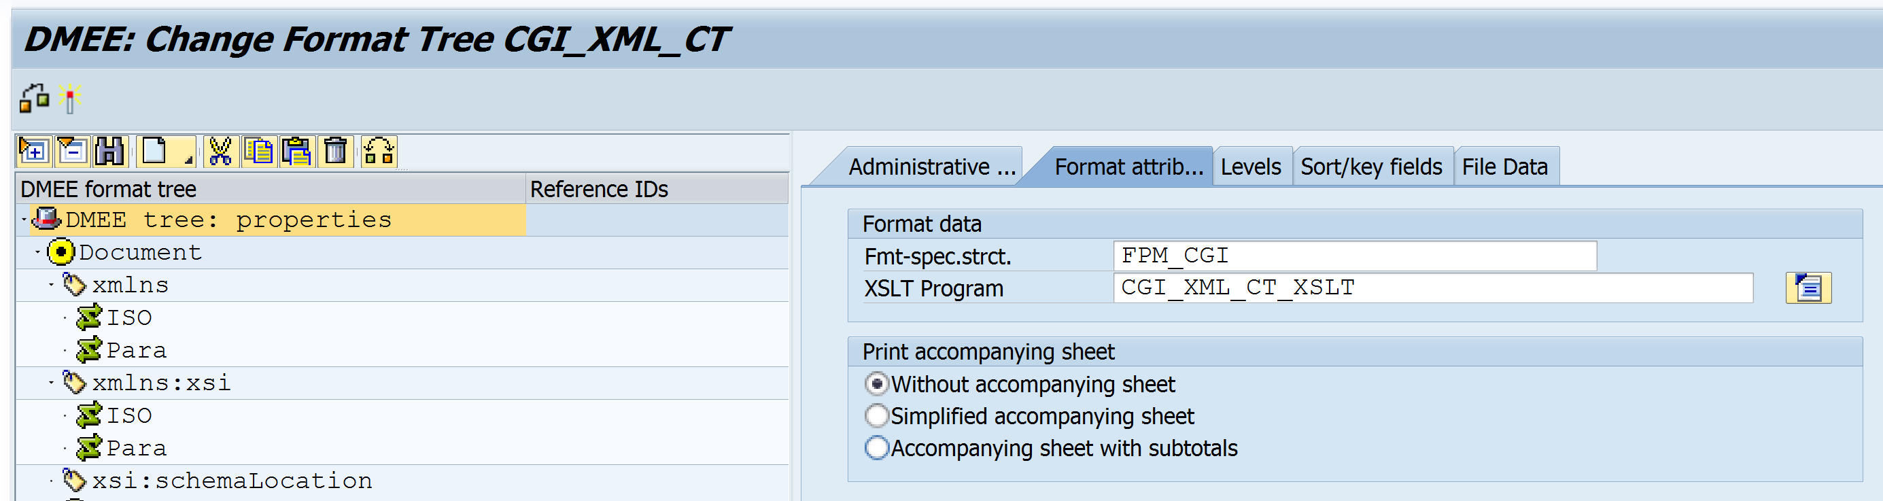Click the Display/Change toggle icon
The image size is (1883, 501).
(33, 99)
